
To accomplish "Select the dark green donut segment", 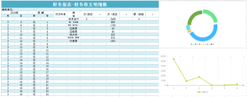I will 193,16.
